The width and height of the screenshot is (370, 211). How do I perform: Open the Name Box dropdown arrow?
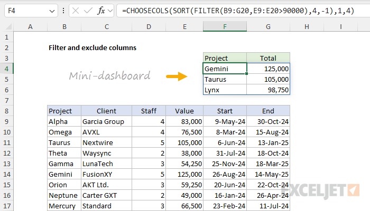(52, 11)
